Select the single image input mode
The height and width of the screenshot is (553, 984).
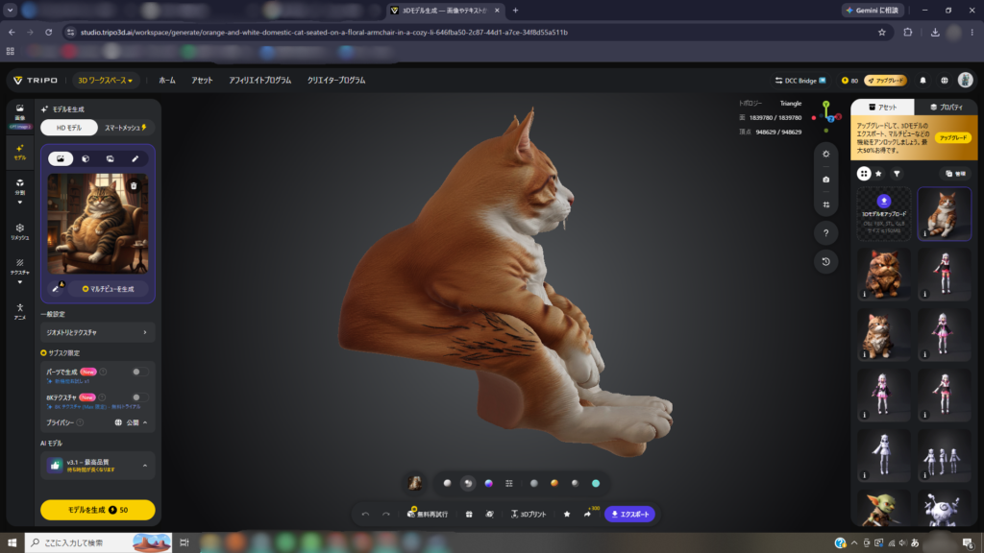click(61, 158)
